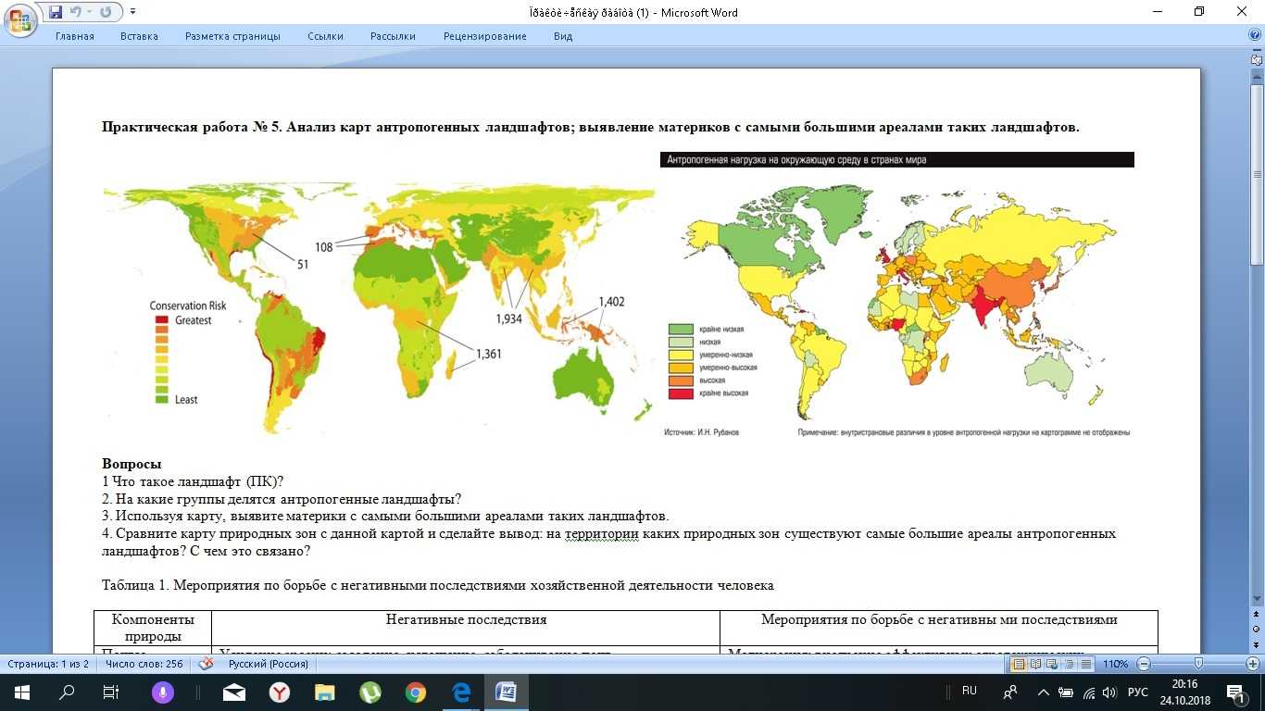Viewport: 1265px width, 711px height.
Task: Open the undo history dropdown arrow
Action: click(90, 12)
